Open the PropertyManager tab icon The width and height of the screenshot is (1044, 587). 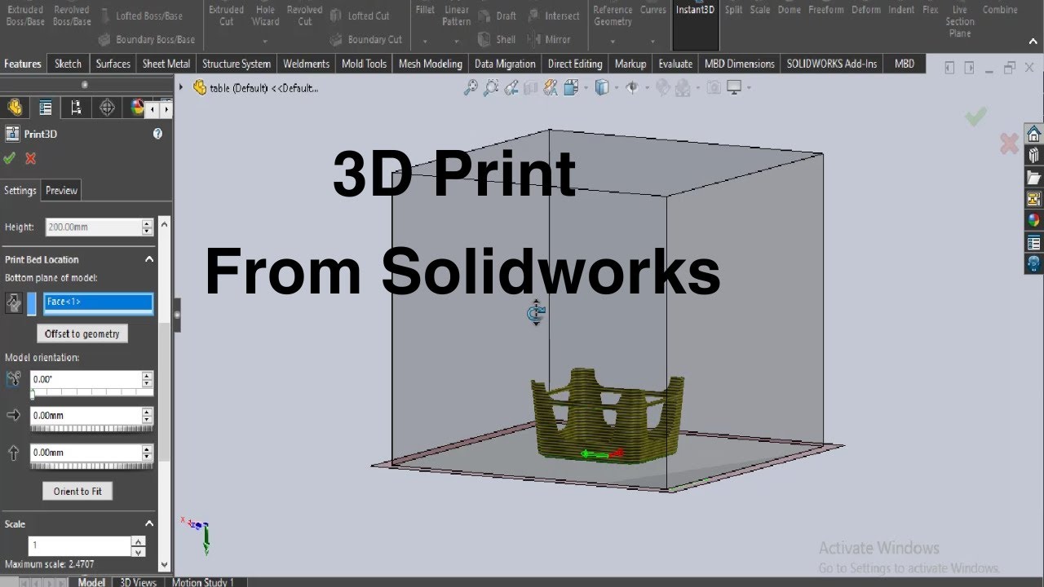click(x=45, y=108)
